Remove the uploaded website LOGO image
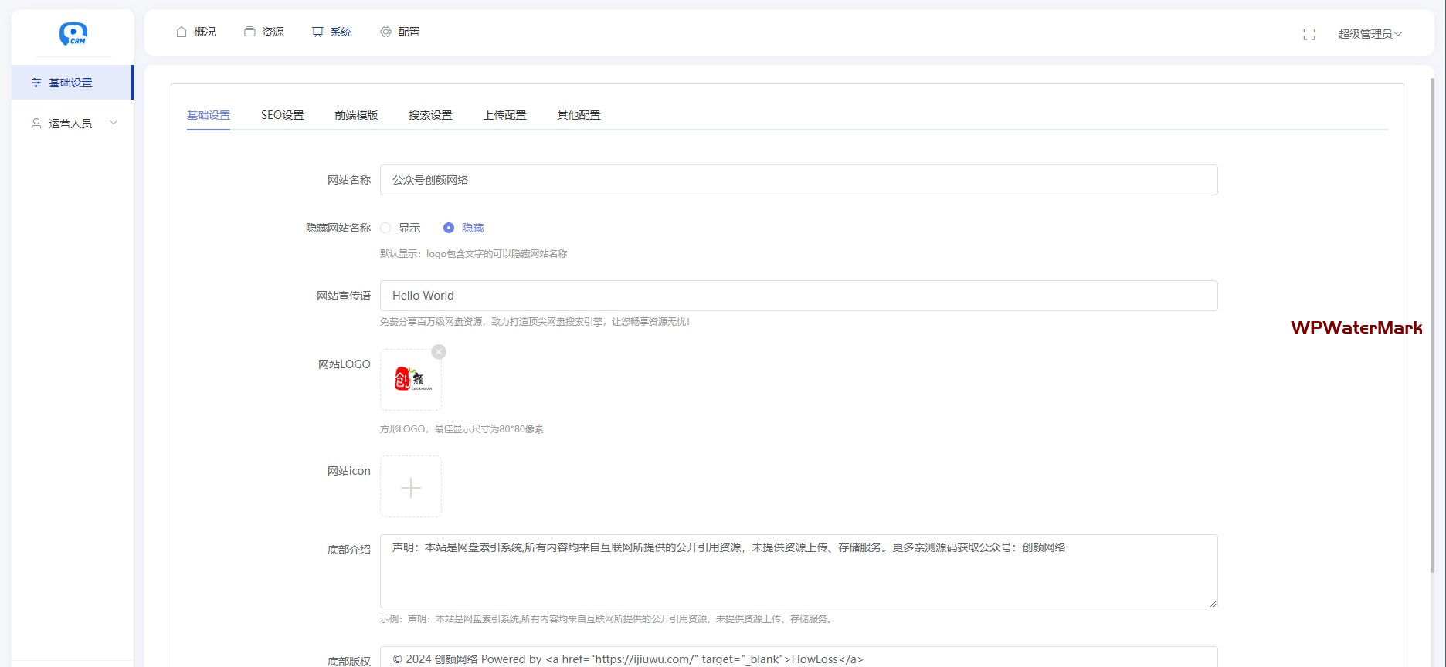Viewport: 1446px width, 667px height. click(439, 352)
